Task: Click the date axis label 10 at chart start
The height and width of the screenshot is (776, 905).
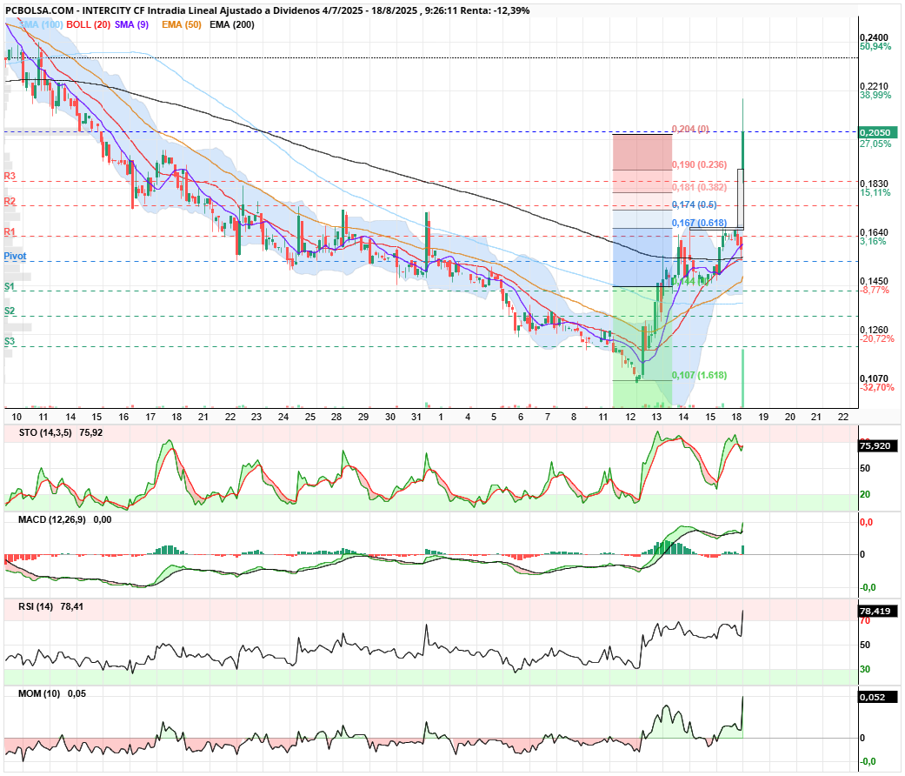Action: pyautogui.click(x=17, y=417)
